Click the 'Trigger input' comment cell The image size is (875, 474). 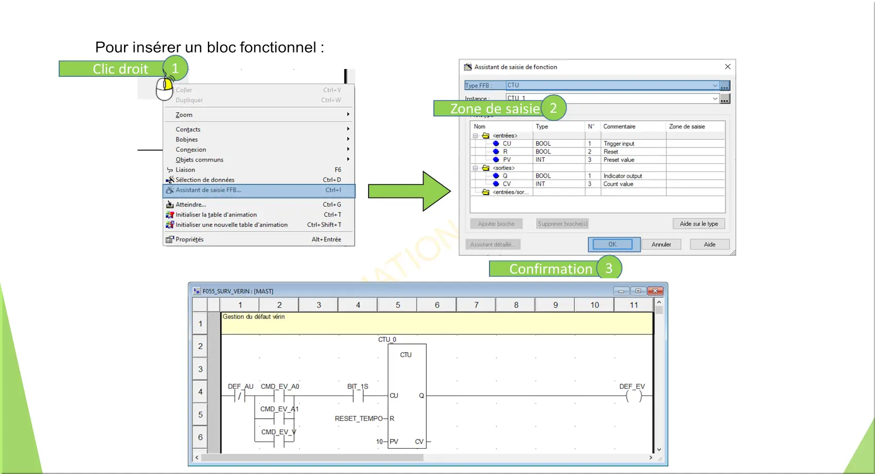[x=633, y=144]
